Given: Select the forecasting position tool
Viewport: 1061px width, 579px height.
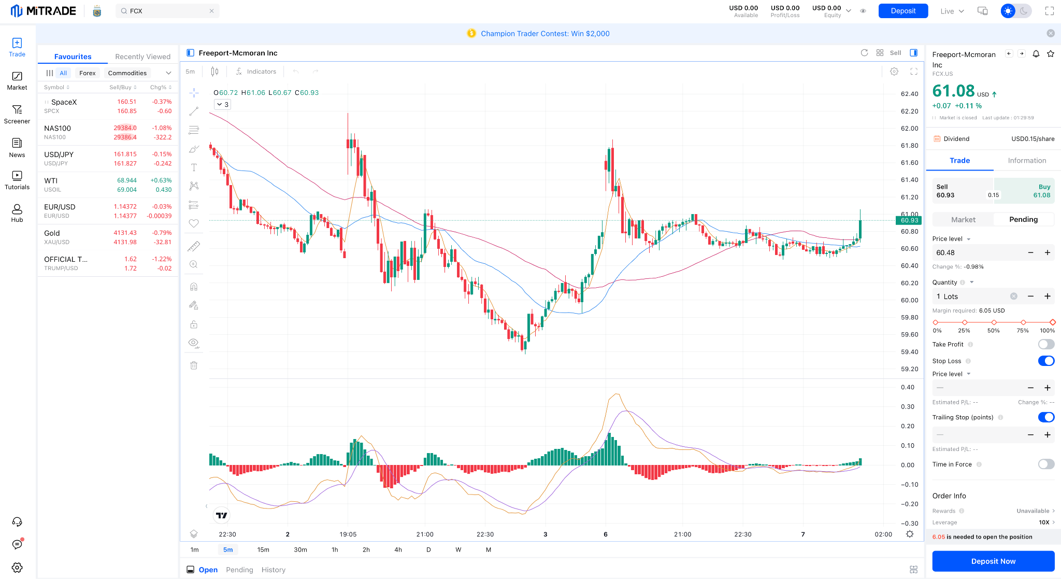Looking at the screenshot, I should tap(194, 205).
